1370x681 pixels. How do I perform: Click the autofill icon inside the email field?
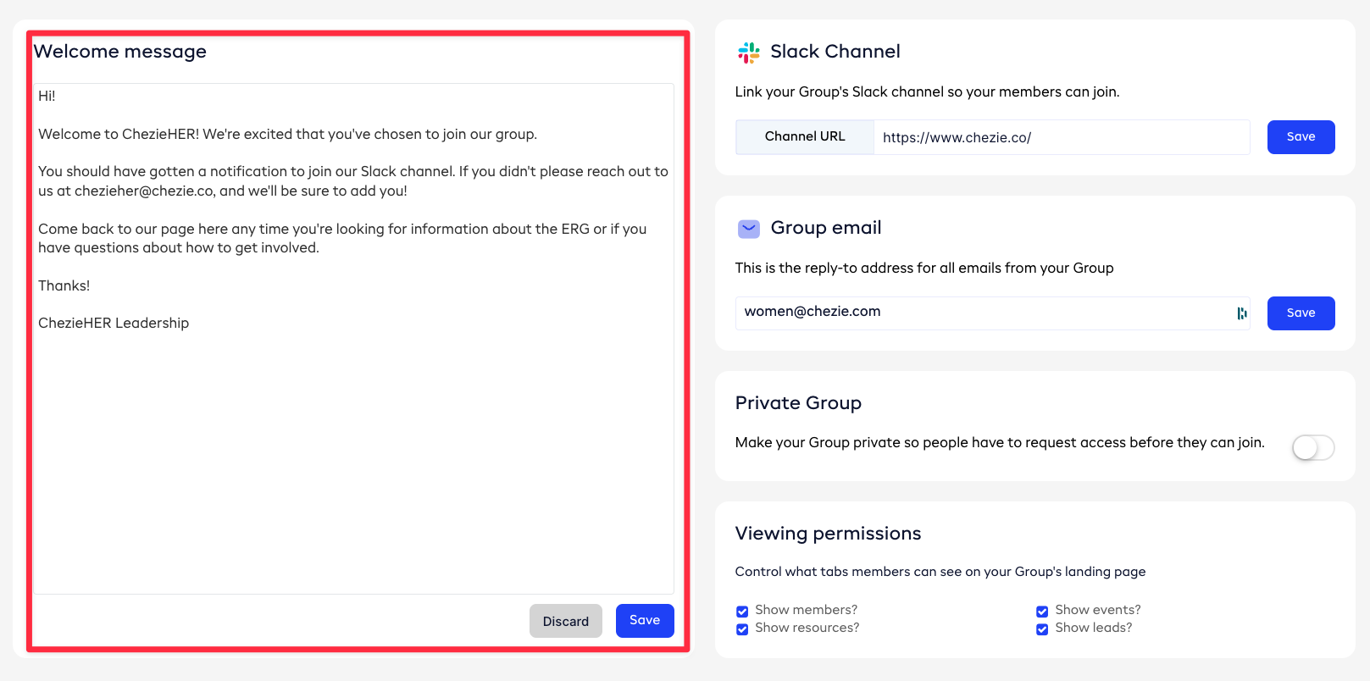pyautogui.click(x=1241, y=313)
